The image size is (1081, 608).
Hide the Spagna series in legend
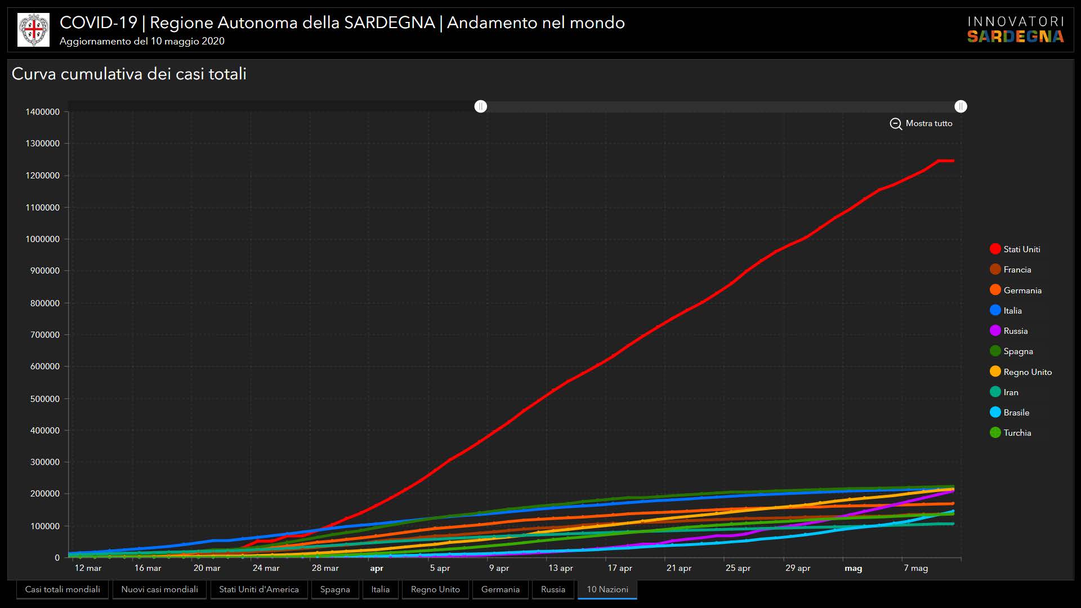(x=995, y=351)
